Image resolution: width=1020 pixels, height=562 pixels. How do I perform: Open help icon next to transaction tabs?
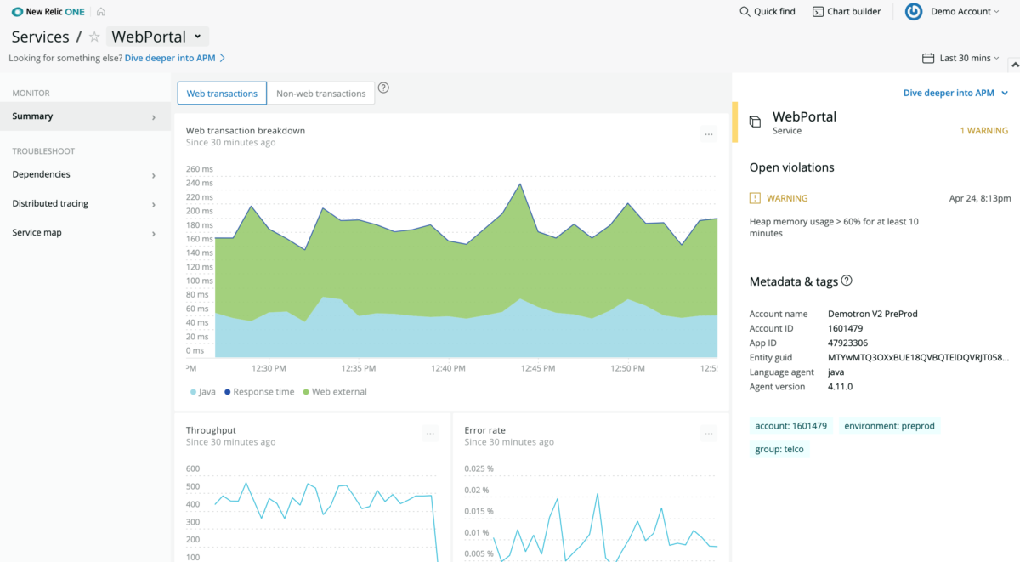tap(383, 88)
